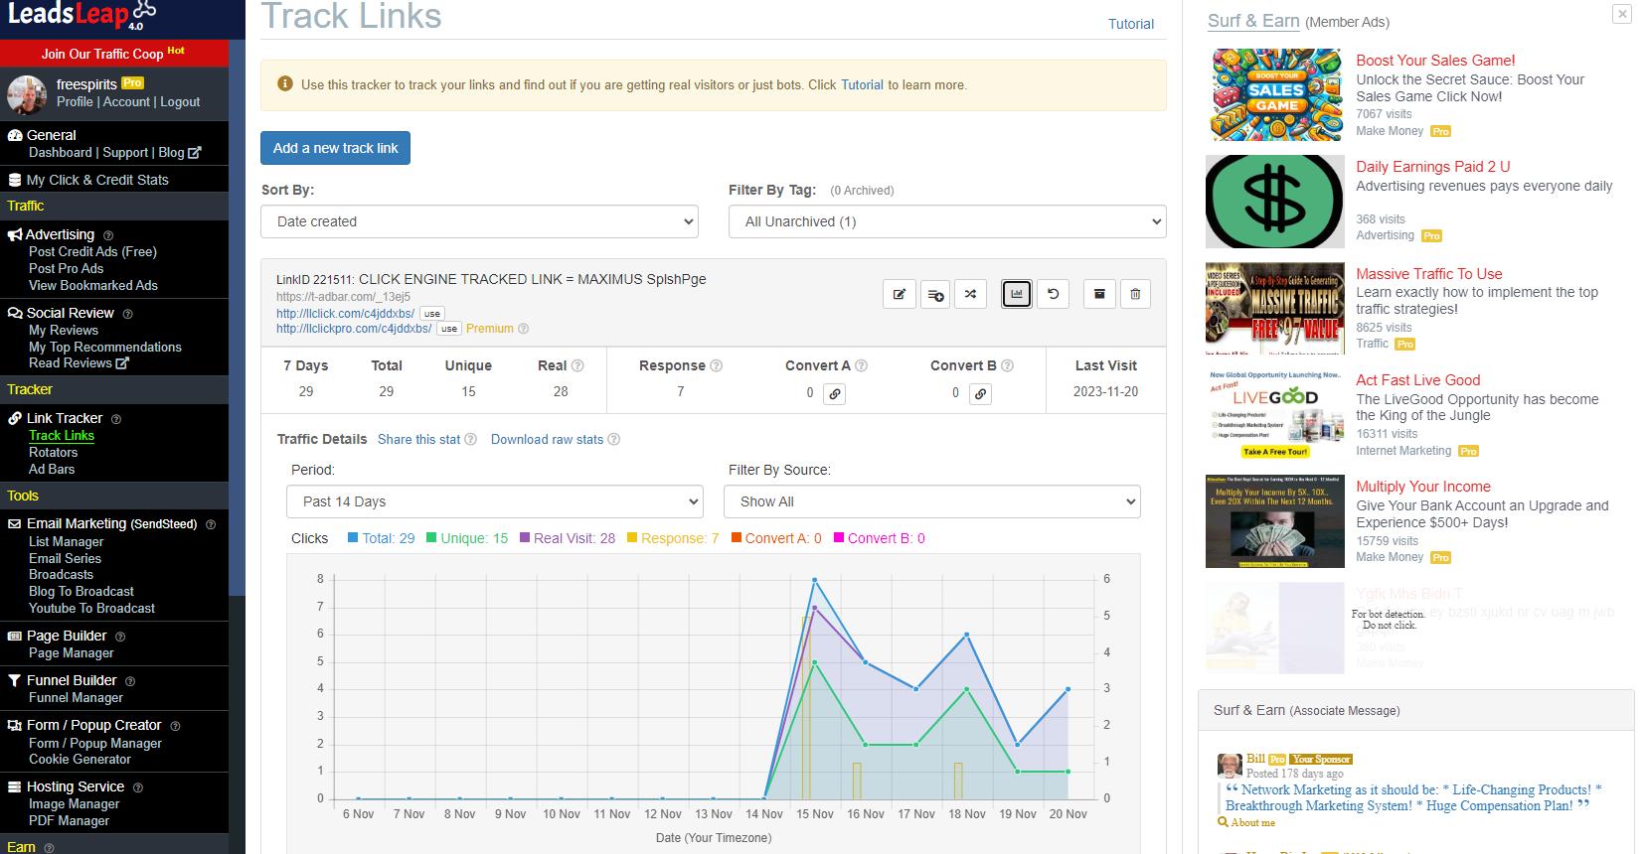
Task: Open the Dashboard link under General
Action: click(60, 153)
